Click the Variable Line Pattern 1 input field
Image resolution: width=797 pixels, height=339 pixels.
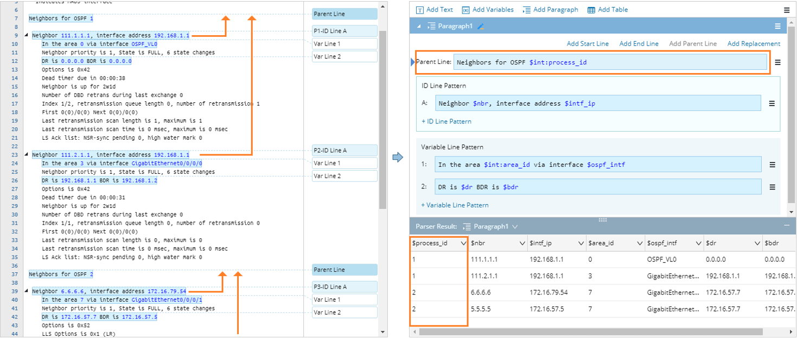[x=598, y=165]
